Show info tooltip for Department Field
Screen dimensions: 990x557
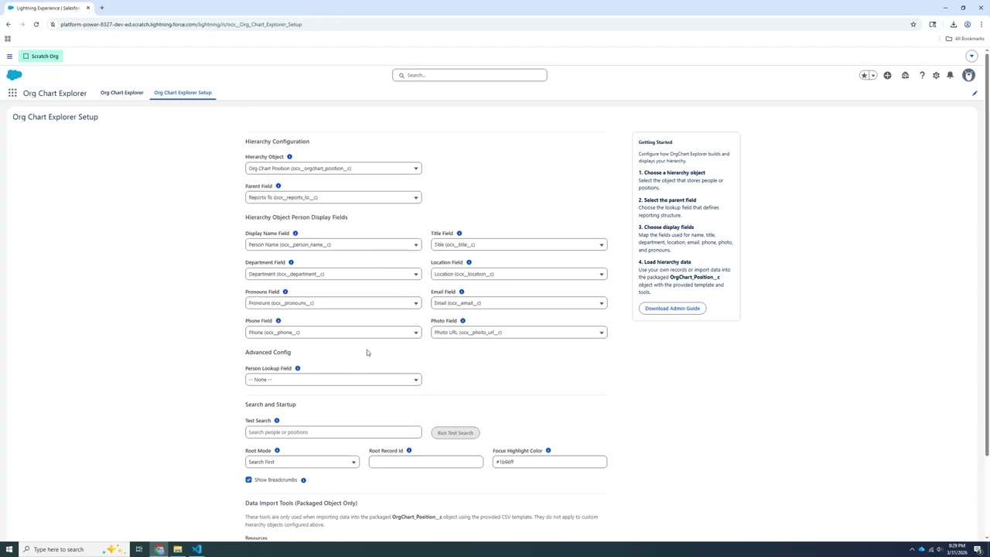pyautogui.click(x=291, y=262)
